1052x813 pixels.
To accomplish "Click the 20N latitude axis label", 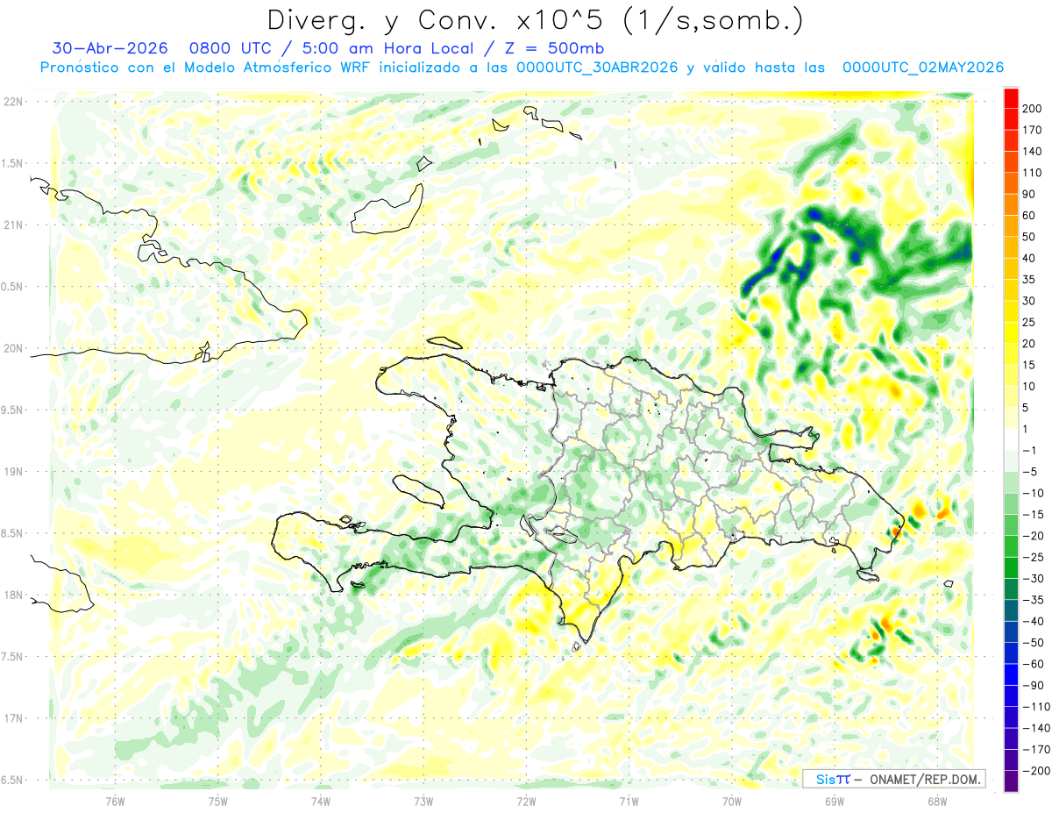I will 13,348.
